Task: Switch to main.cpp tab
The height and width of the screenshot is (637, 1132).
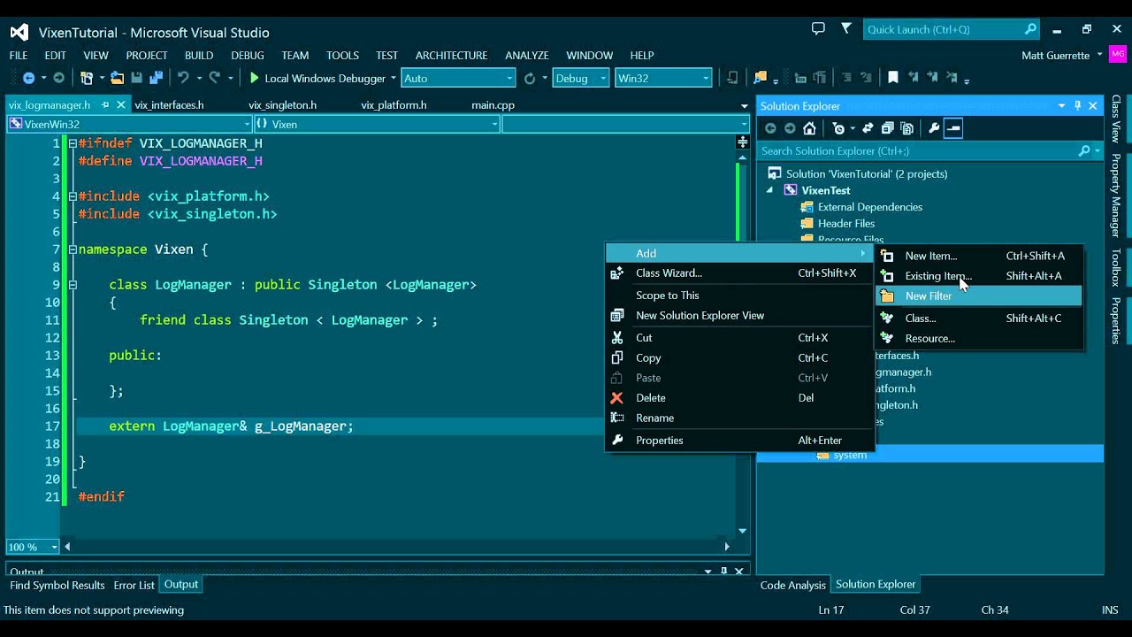Action: point(493,104)
